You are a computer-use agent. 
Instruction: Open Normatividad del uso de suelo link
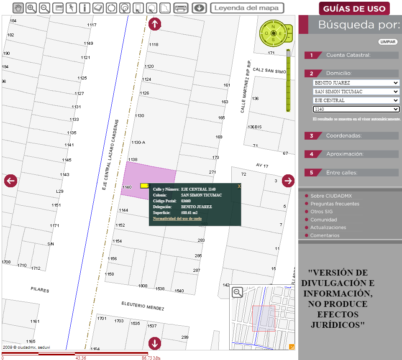tap(177, 219)
